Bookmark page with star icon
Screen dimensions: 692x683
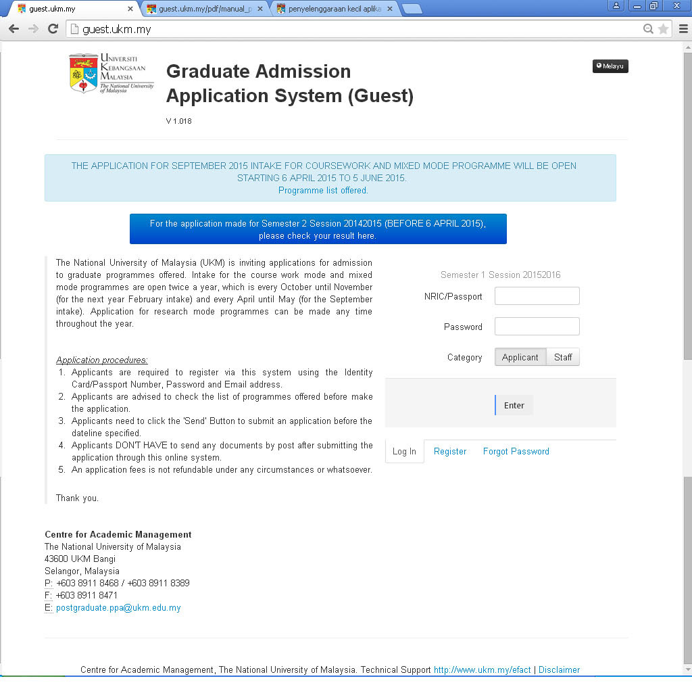point(663,29)
